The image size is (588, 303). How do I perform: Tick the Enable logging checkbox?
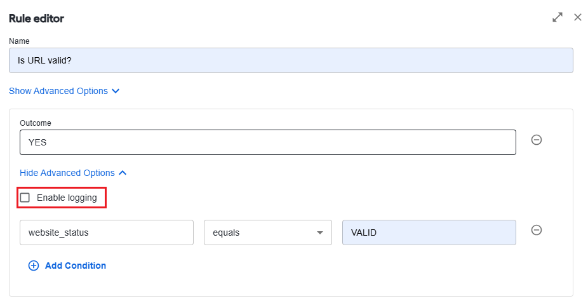(25, 198)
